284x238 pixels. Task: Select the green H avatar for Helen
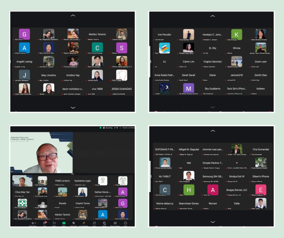(x=189, y=190)
